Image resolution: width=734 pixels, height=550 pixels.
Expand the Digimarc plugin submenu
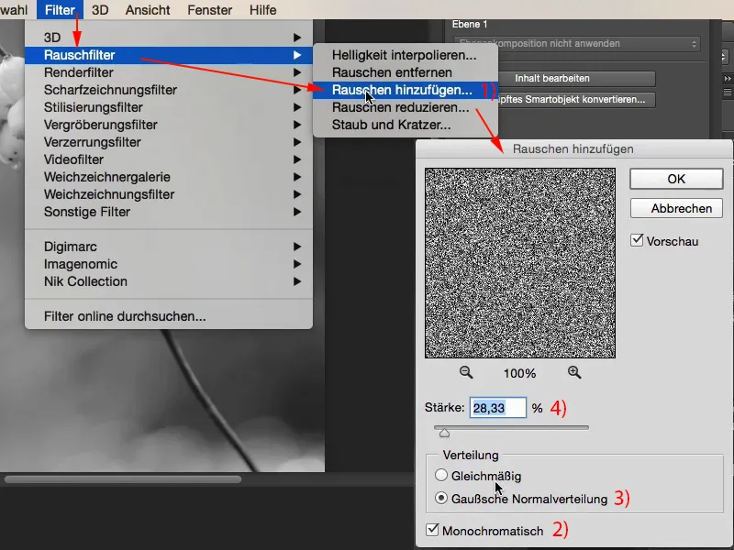point(169,247)
